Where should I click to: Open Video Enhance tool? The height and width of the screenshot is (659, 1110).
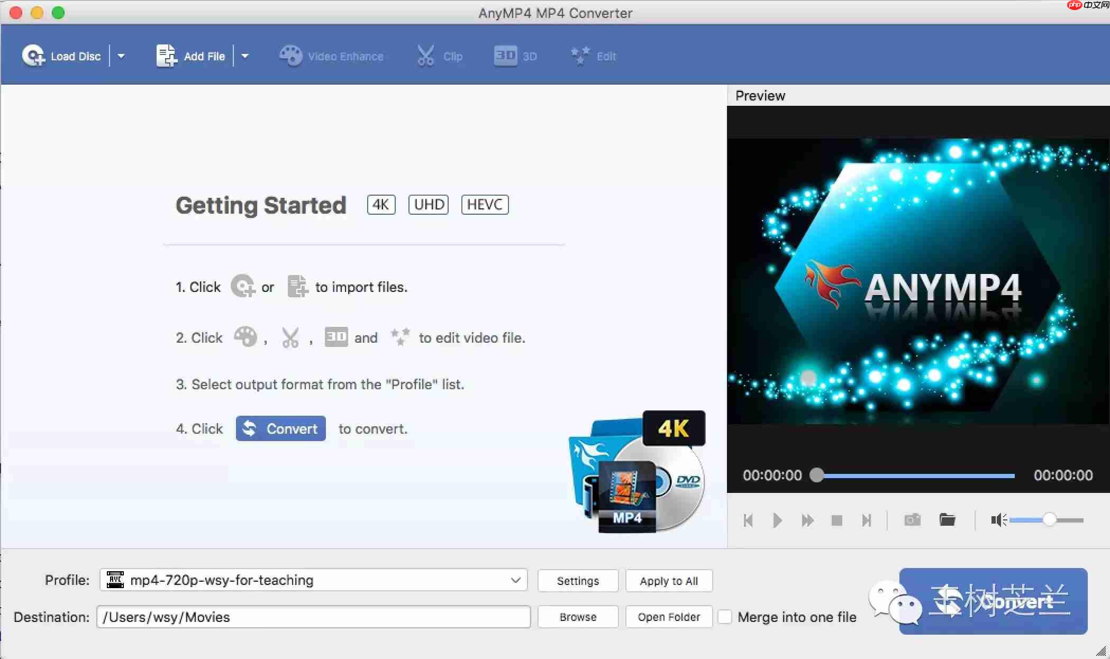tap(332, 56)
